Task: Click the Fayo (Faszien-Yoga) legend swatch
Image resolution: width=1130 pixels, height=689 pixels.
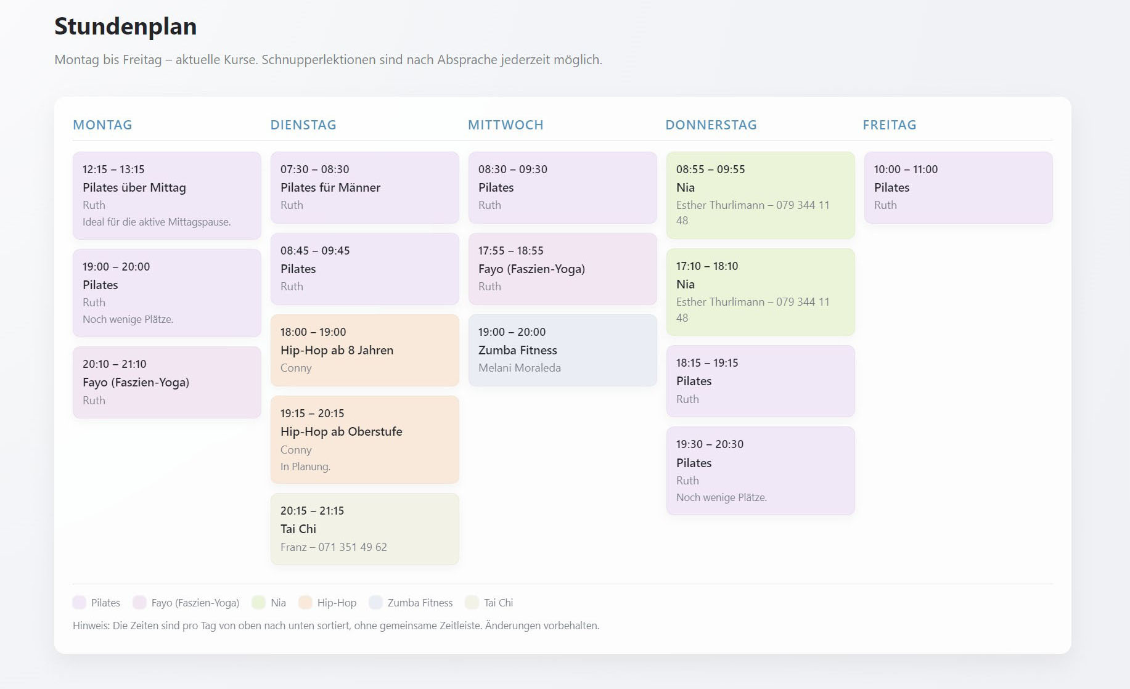Action: click(x=140, y=603)
